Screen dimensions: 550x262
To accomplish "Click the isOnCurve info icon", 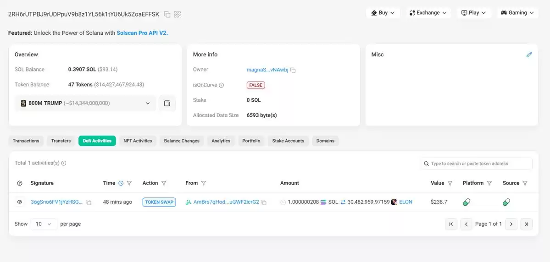I will (x=222, y=85).
